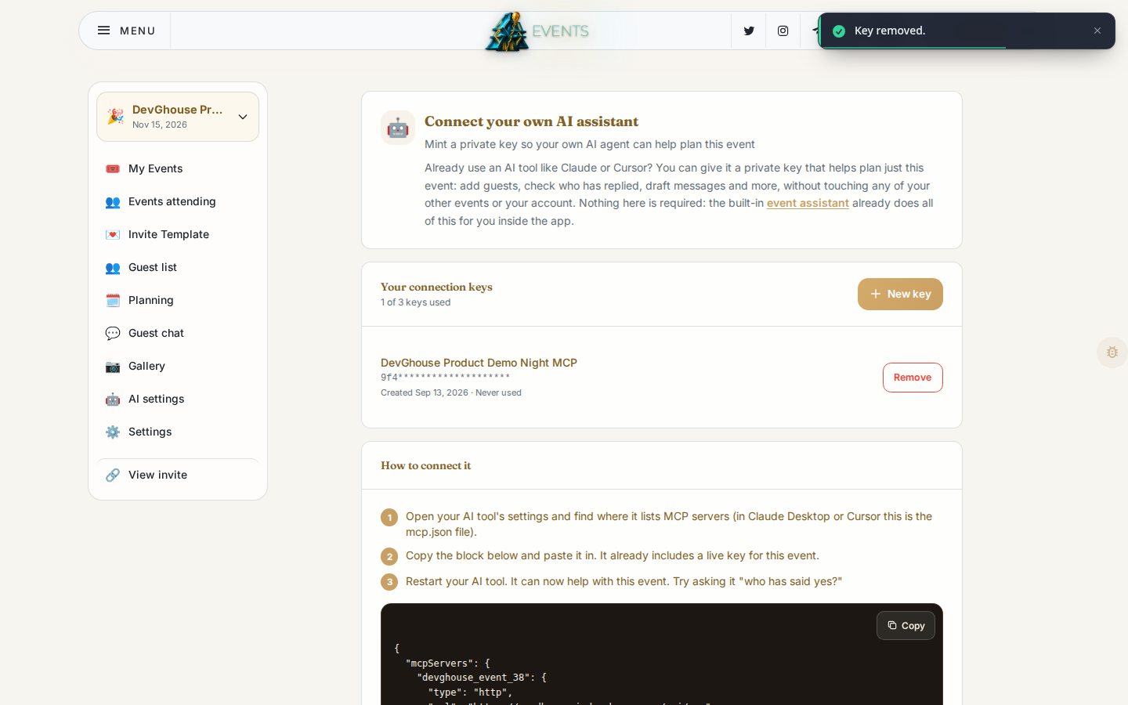Follow the 'event assistant' hyperlink
This screenshot has width=1128, height=705.
808,203
